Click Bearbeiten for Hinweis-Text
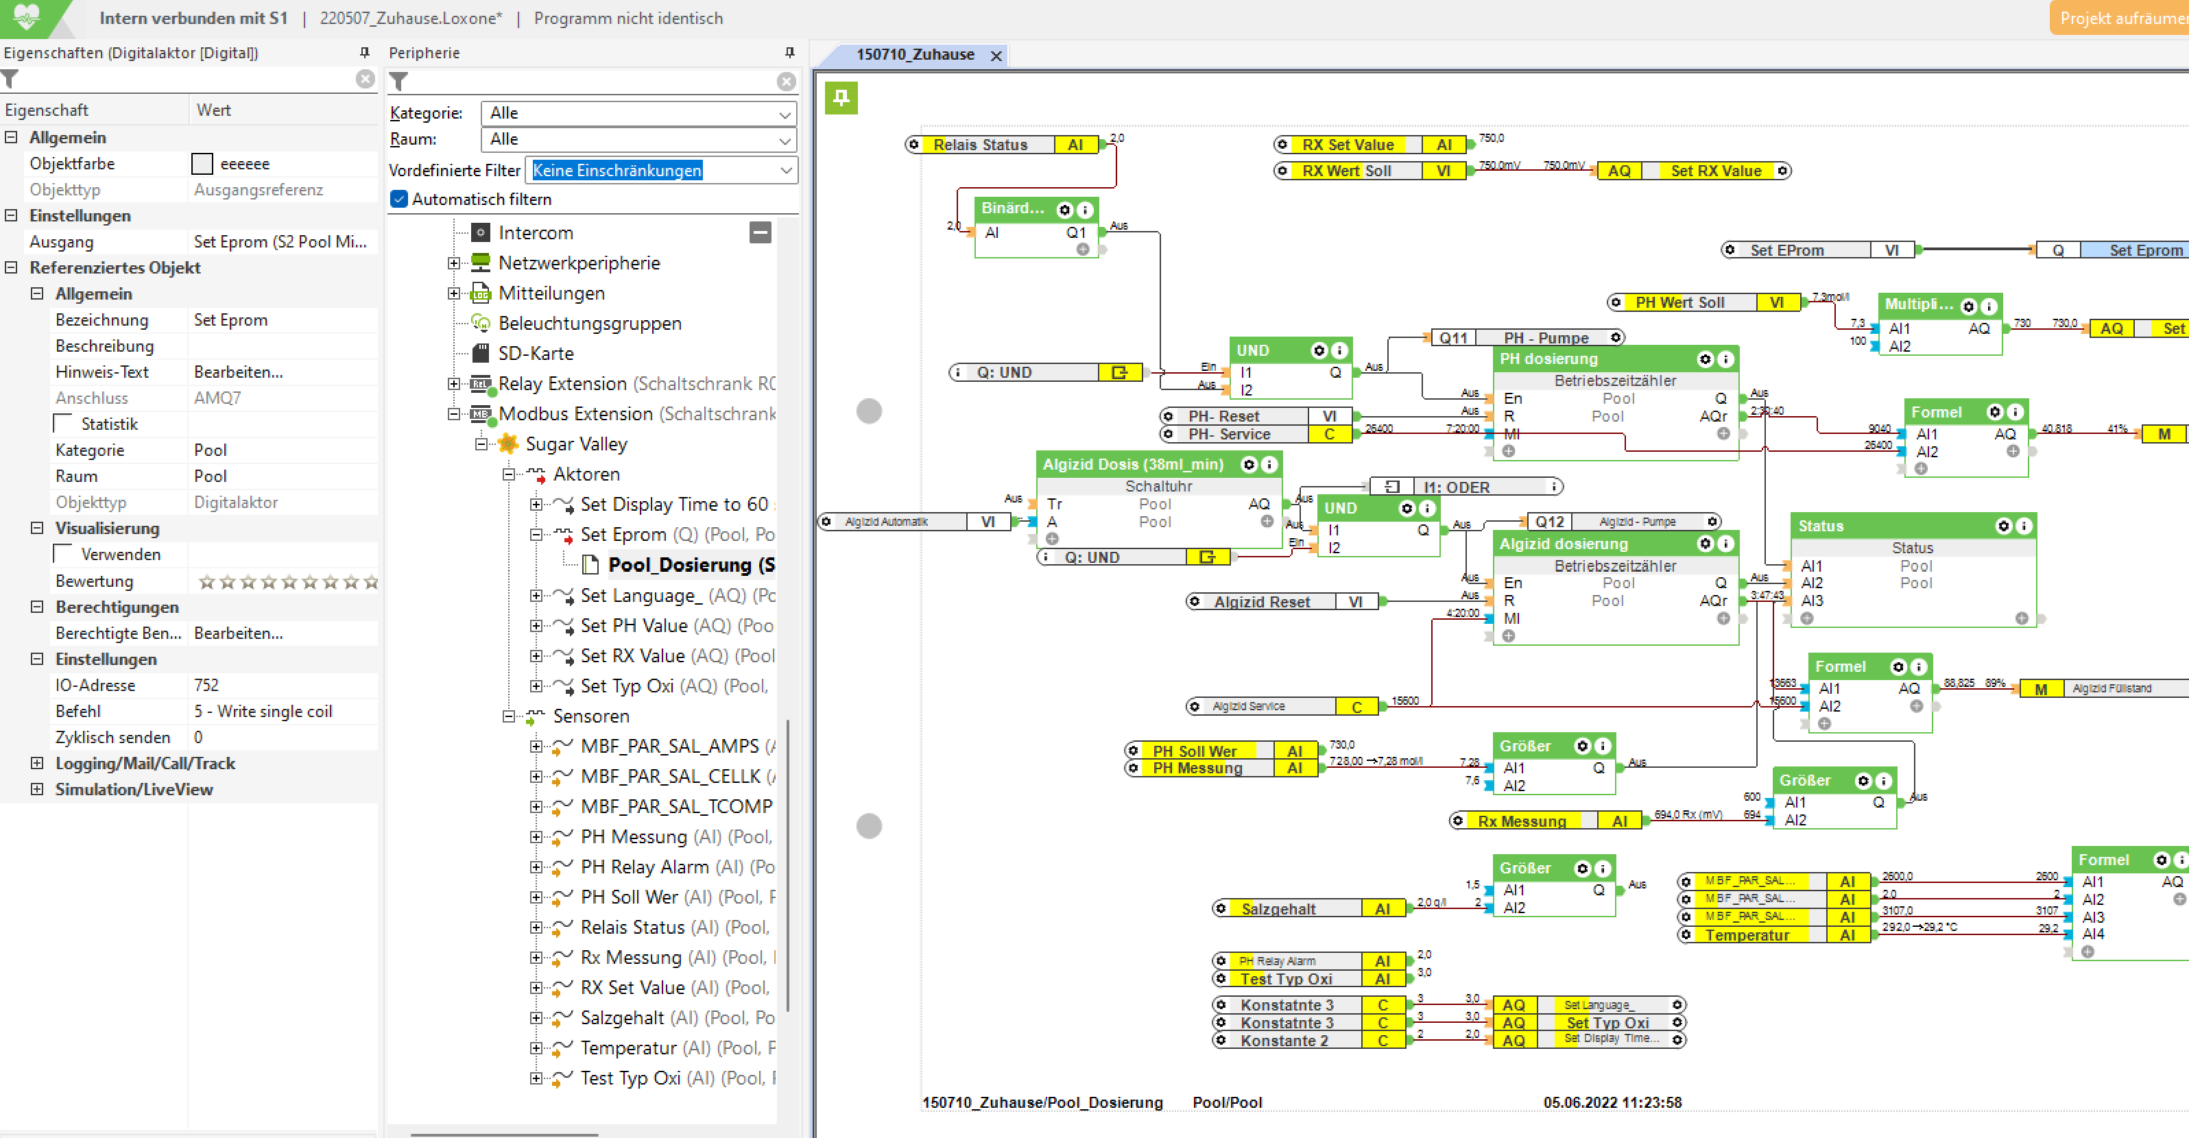The height and width of the screenshot is (1138, 2189). point(238,372)
